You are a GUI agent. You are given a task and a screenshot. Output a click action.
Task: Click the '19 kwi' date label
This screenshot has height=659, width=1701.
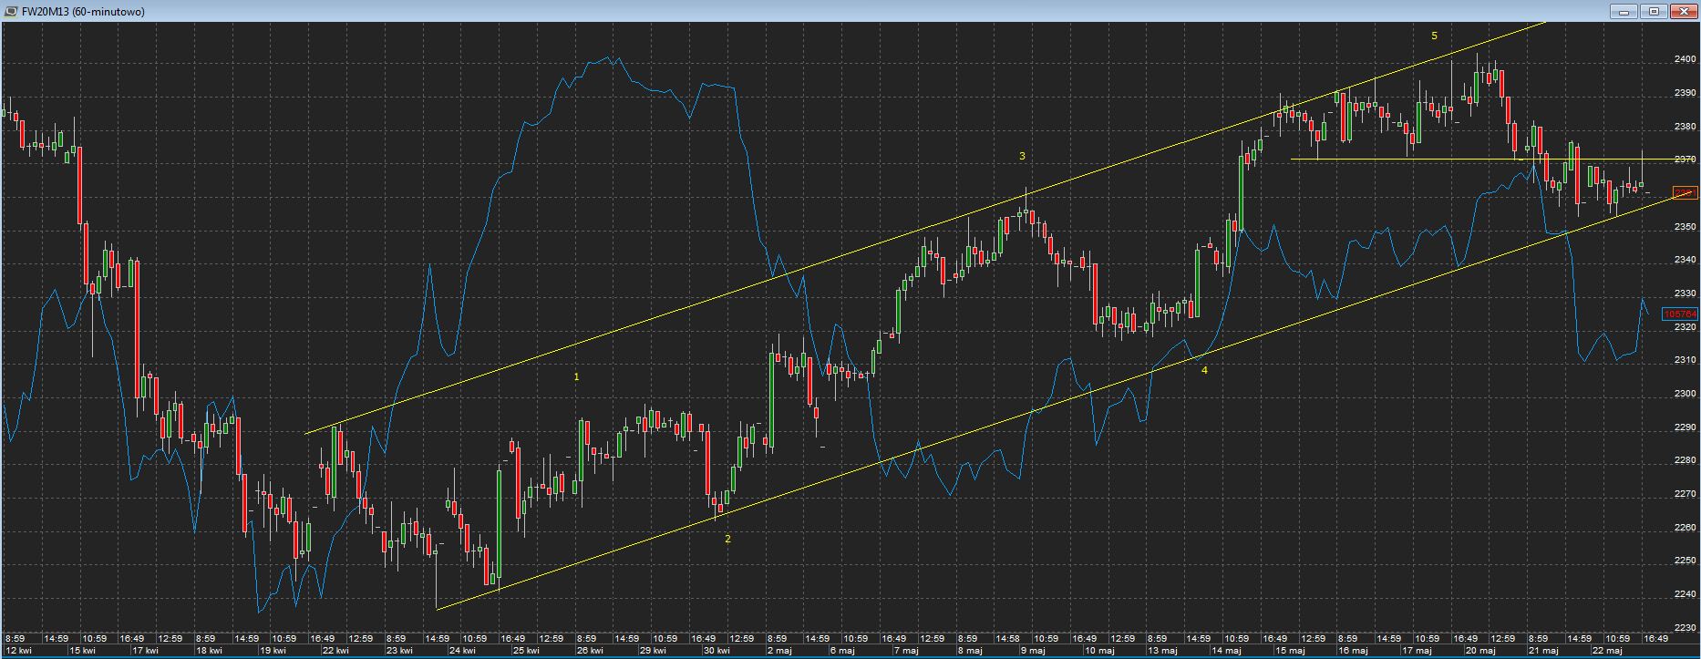click(x=273, y=651)
